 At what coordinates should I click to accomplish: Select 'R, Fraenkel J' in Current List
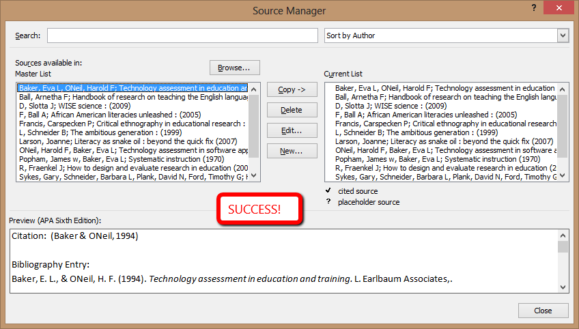pos(445,168)
